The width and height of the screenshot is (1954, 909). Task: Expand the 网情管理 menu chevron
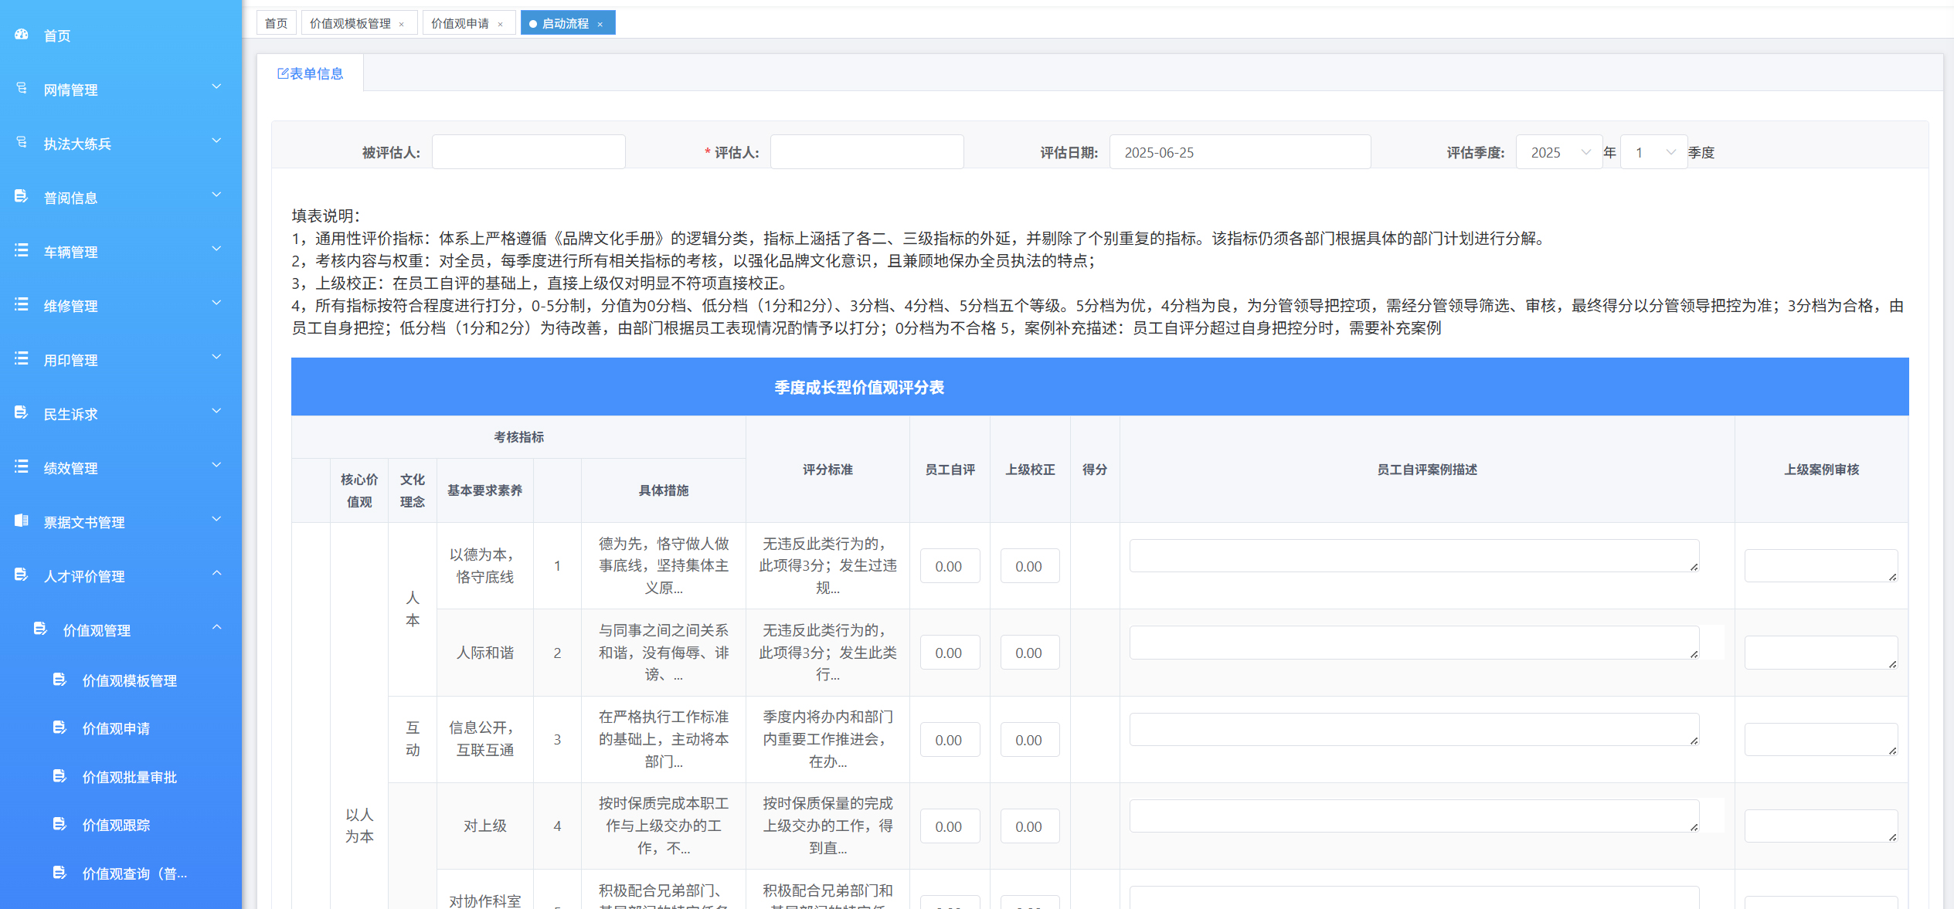pos(216,87)
